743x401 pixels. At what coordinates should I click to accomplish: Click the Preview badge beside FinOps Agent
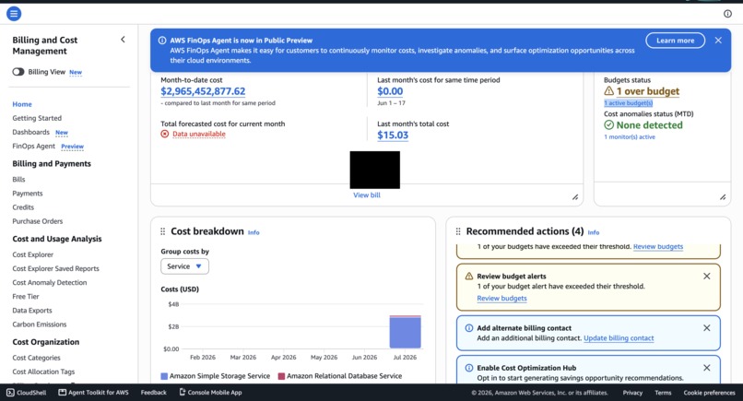click(73, 147)
